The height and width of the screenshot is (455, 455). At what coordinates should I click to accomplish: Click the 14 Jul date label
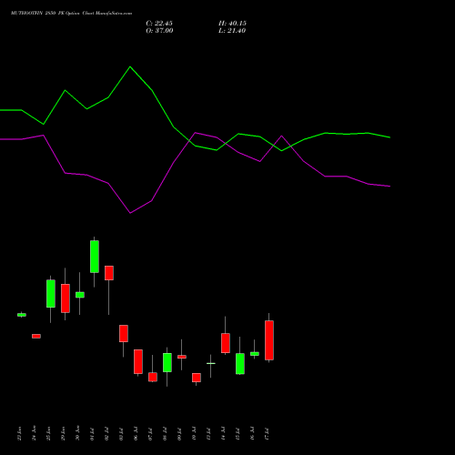pyautogui.click(x=224, y=434)
